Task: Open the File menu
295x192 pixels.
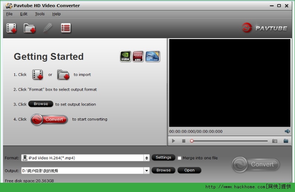Action: [x=9, y=14]
